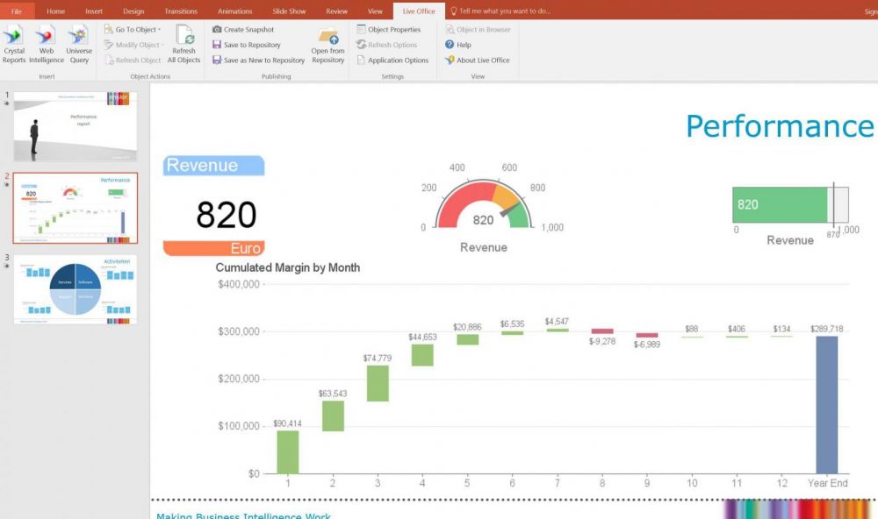Click the Tell me what you want box
Image resolution: width=878 pixels, height=519 pixels.
tap(501, 11)
